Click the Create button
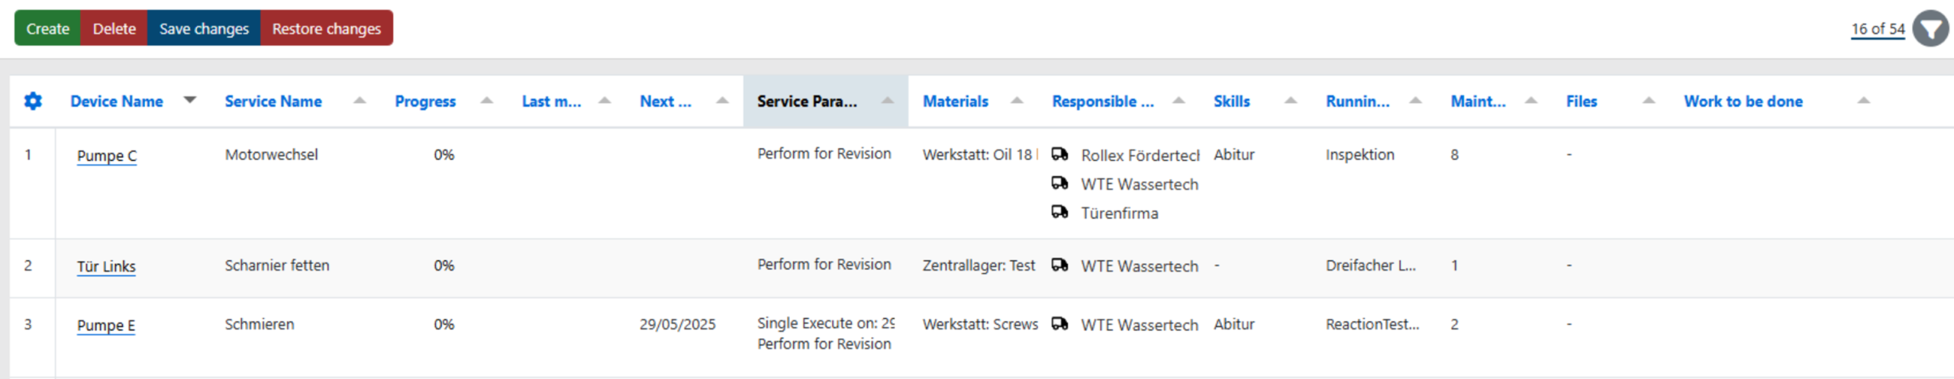1954x379 pixels. [x=47, y=28]
